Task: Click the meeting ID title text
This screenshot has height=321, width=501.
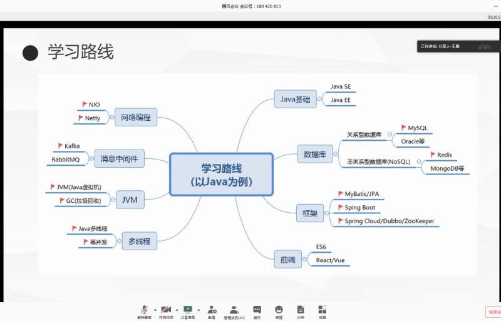Action: (x=251, y=6)
